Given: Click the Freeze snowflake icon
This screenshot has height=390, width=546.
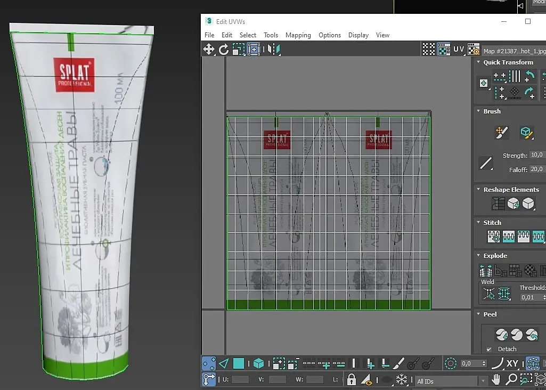Looking at the screenshot, I should click(x=402, y=379).
